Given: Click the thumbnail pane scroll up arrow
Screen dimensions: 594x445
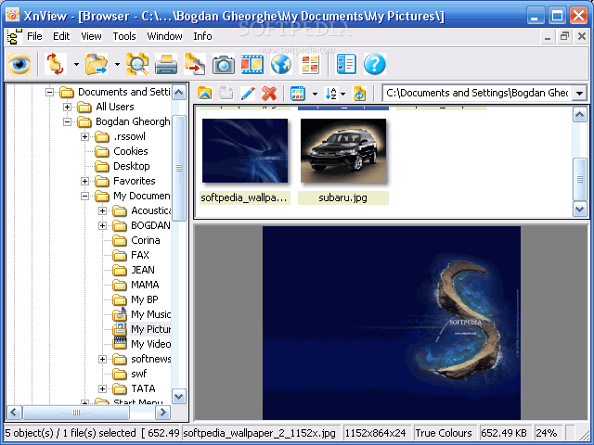Looking at the screenshot, I should [579, 115].
